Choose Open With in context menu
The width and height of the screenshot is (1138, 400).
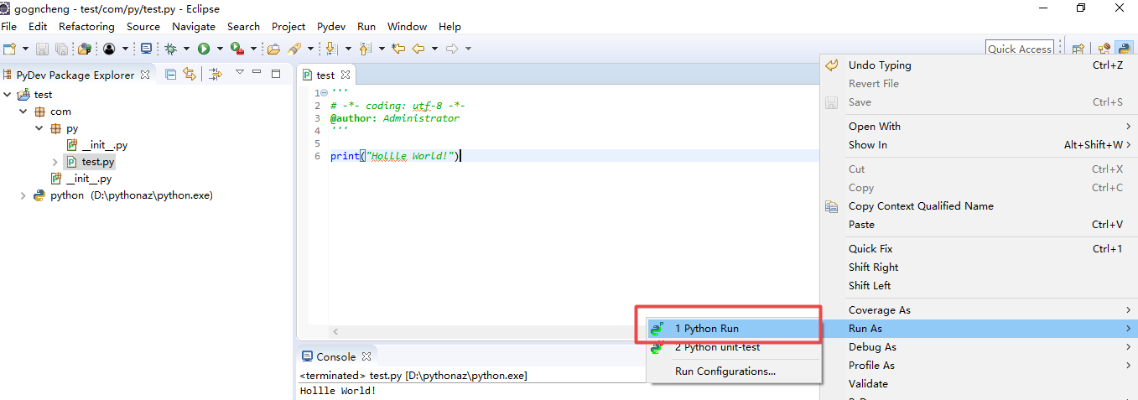[979, 126]
